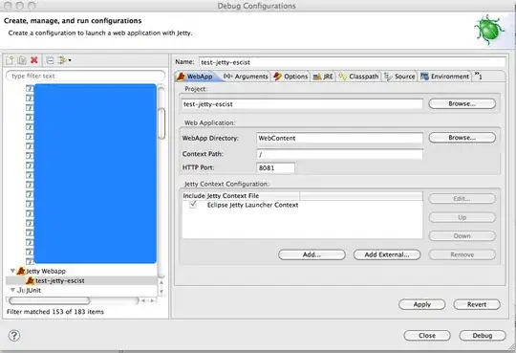
Task: Click the type filter text field
Action: [86, 77]
